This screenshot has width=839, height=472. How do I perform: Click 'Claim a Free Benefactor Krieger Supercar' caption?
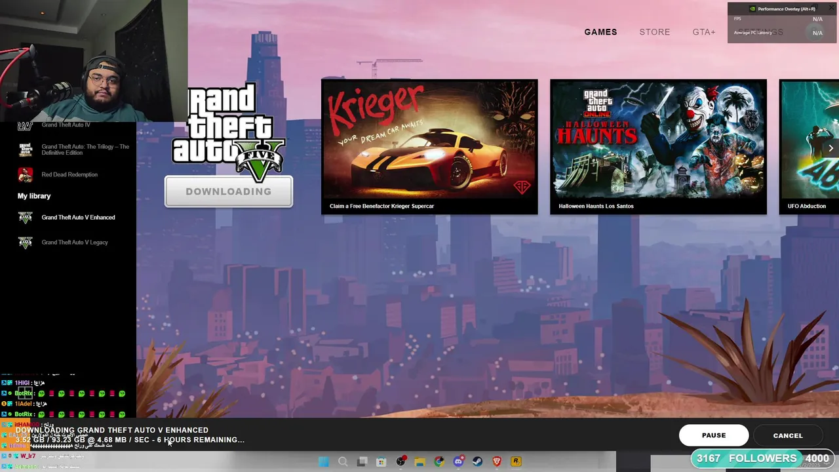pos(381,206)
